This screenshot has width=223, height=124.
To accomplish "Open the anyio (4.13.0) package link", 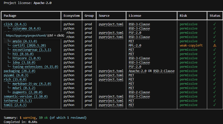I will 25,41.
